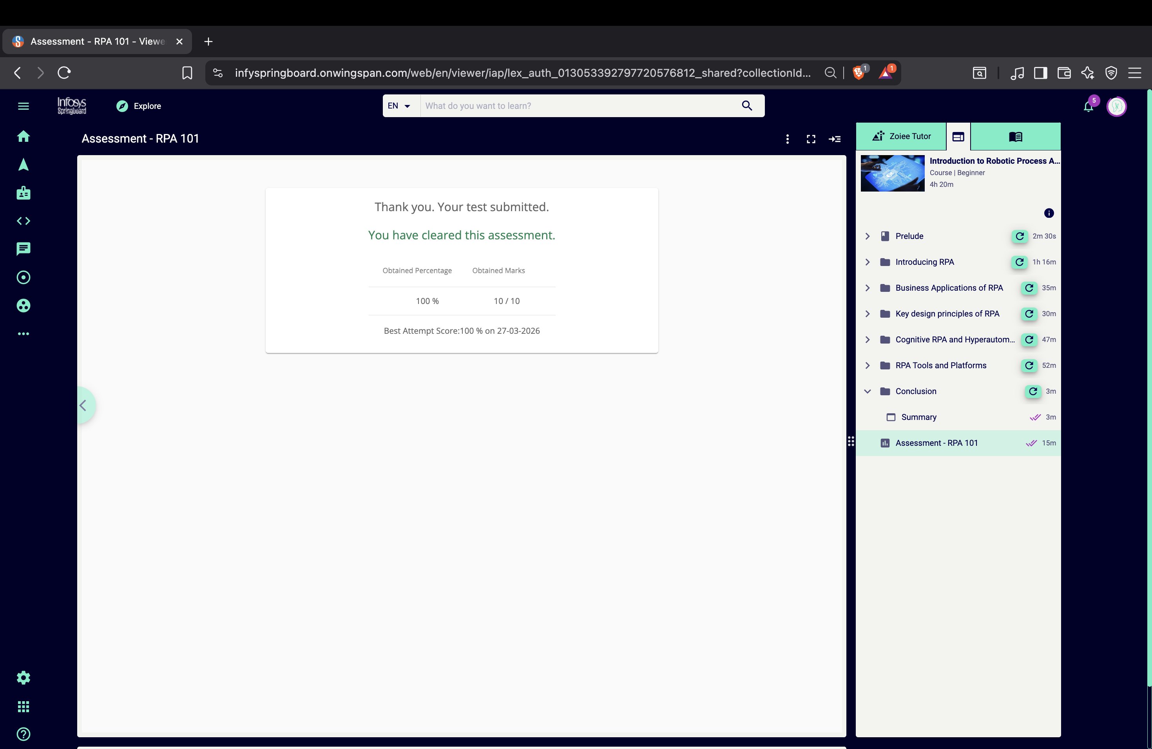Click the search magnifier icon
This screenshot has width=1152, height=749.
(x=747, y=105)
